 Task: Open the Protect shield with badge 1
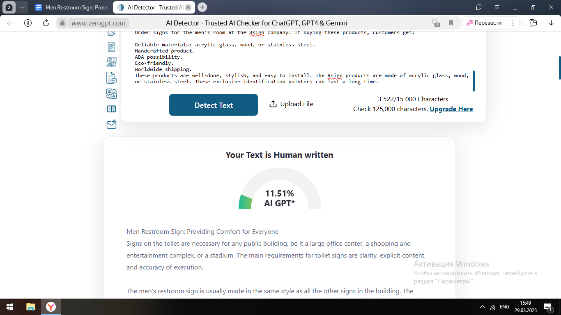(436, 23)
